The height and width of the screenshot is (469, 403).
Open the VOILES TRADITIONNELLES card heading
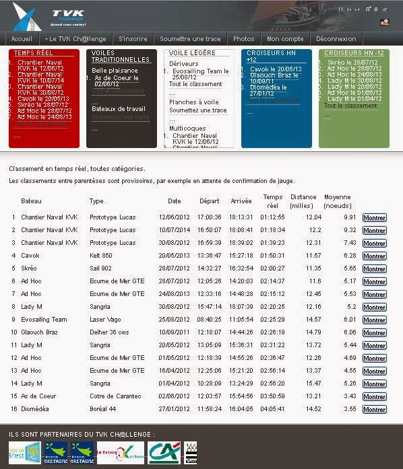pyautogui.click(x=120, y=57)
